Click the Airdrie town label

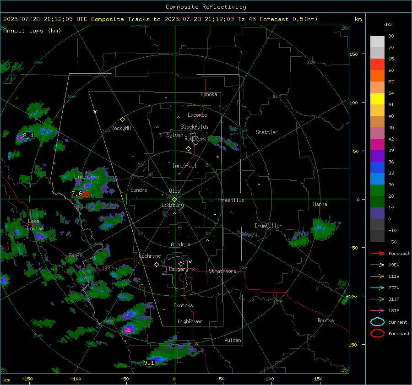coord(180,244)
